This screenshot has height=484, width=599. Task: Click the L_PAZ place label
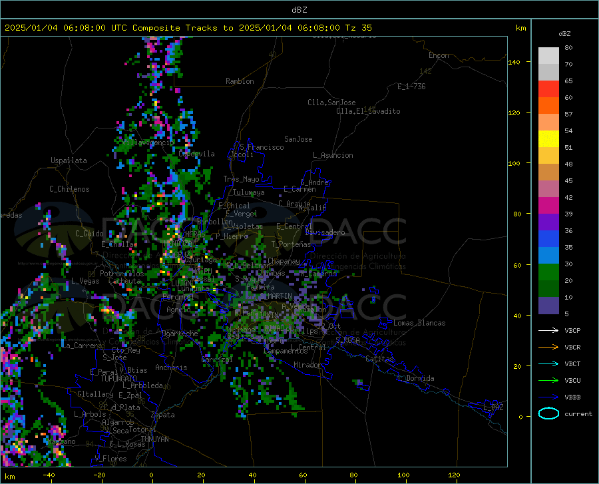[493, 407]
